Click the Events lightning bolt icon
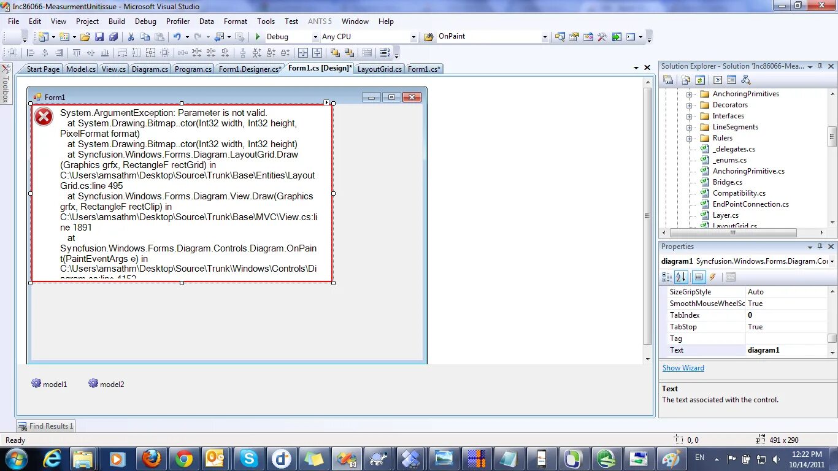The height and width of the screenshot is (471, 838). (x=713, y=277)
